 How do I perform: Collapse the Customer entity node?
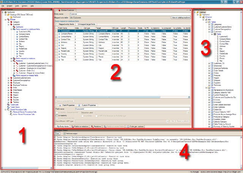click(x=8, y=25)
